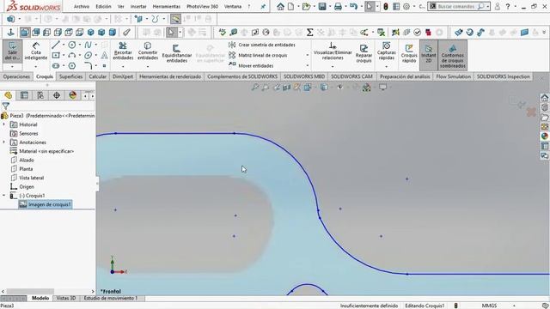Open the PhotoView 360 menu
The width and height of the screenshot is (550, 309).
(x=203, y=6)
